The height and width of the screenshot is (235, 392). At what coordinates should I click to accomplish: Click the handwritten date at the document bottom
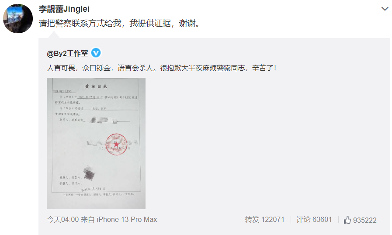(x=93, y=189)
